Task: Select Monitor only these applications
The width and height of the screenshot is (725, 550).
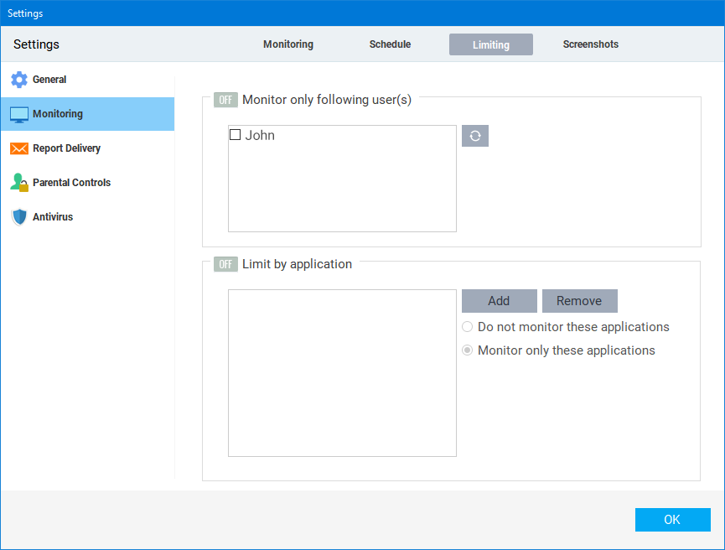Action: [x=467, y=350]
